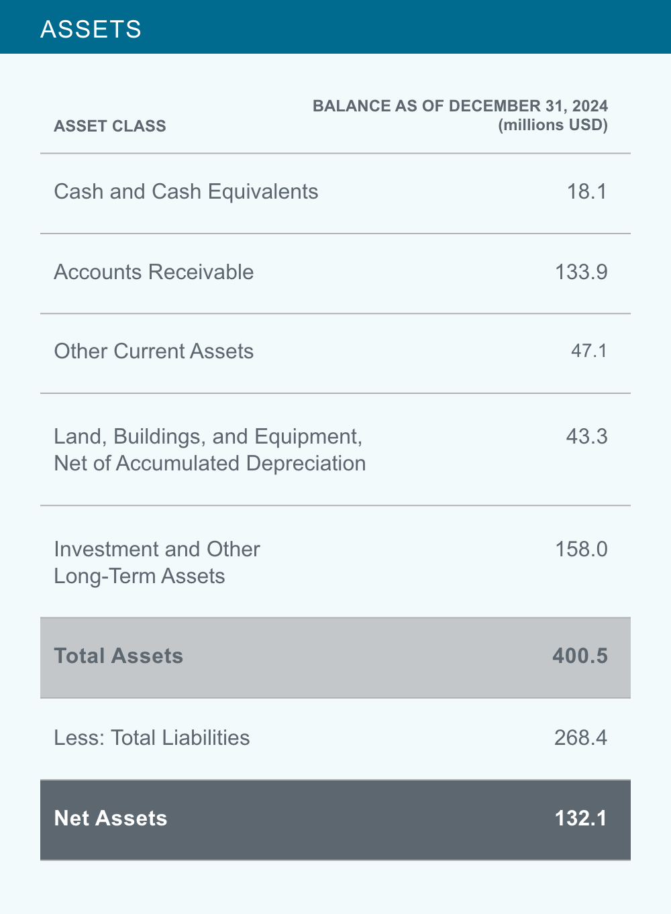Click the 18.1 cash balance value

pyautogui.click(x=587, y=192)
